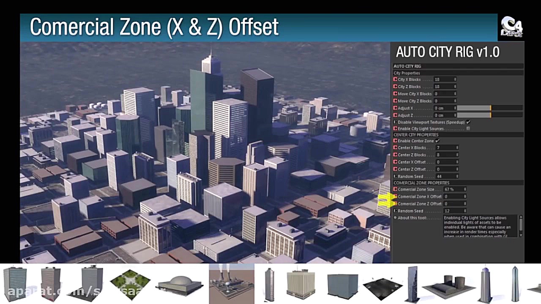Toggle the animation icon for Move City Z Blocks

pyautogui.click(x=395, y=101)
